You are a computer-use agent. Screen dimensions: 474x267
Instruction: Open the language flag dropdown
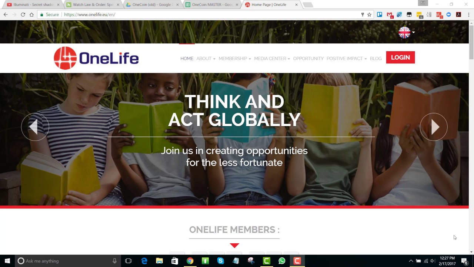(x=407, y=33)
